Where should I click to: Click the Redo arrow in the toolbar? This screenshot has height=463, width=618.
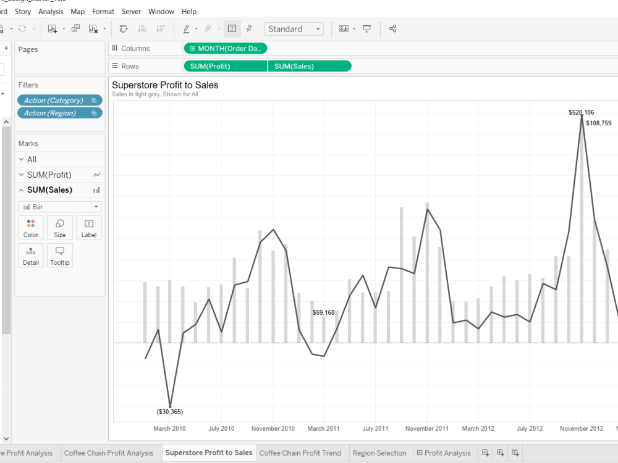point(23,28)
